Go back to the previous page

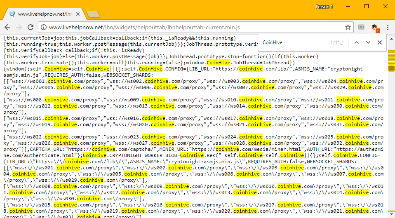coord(7,27)
